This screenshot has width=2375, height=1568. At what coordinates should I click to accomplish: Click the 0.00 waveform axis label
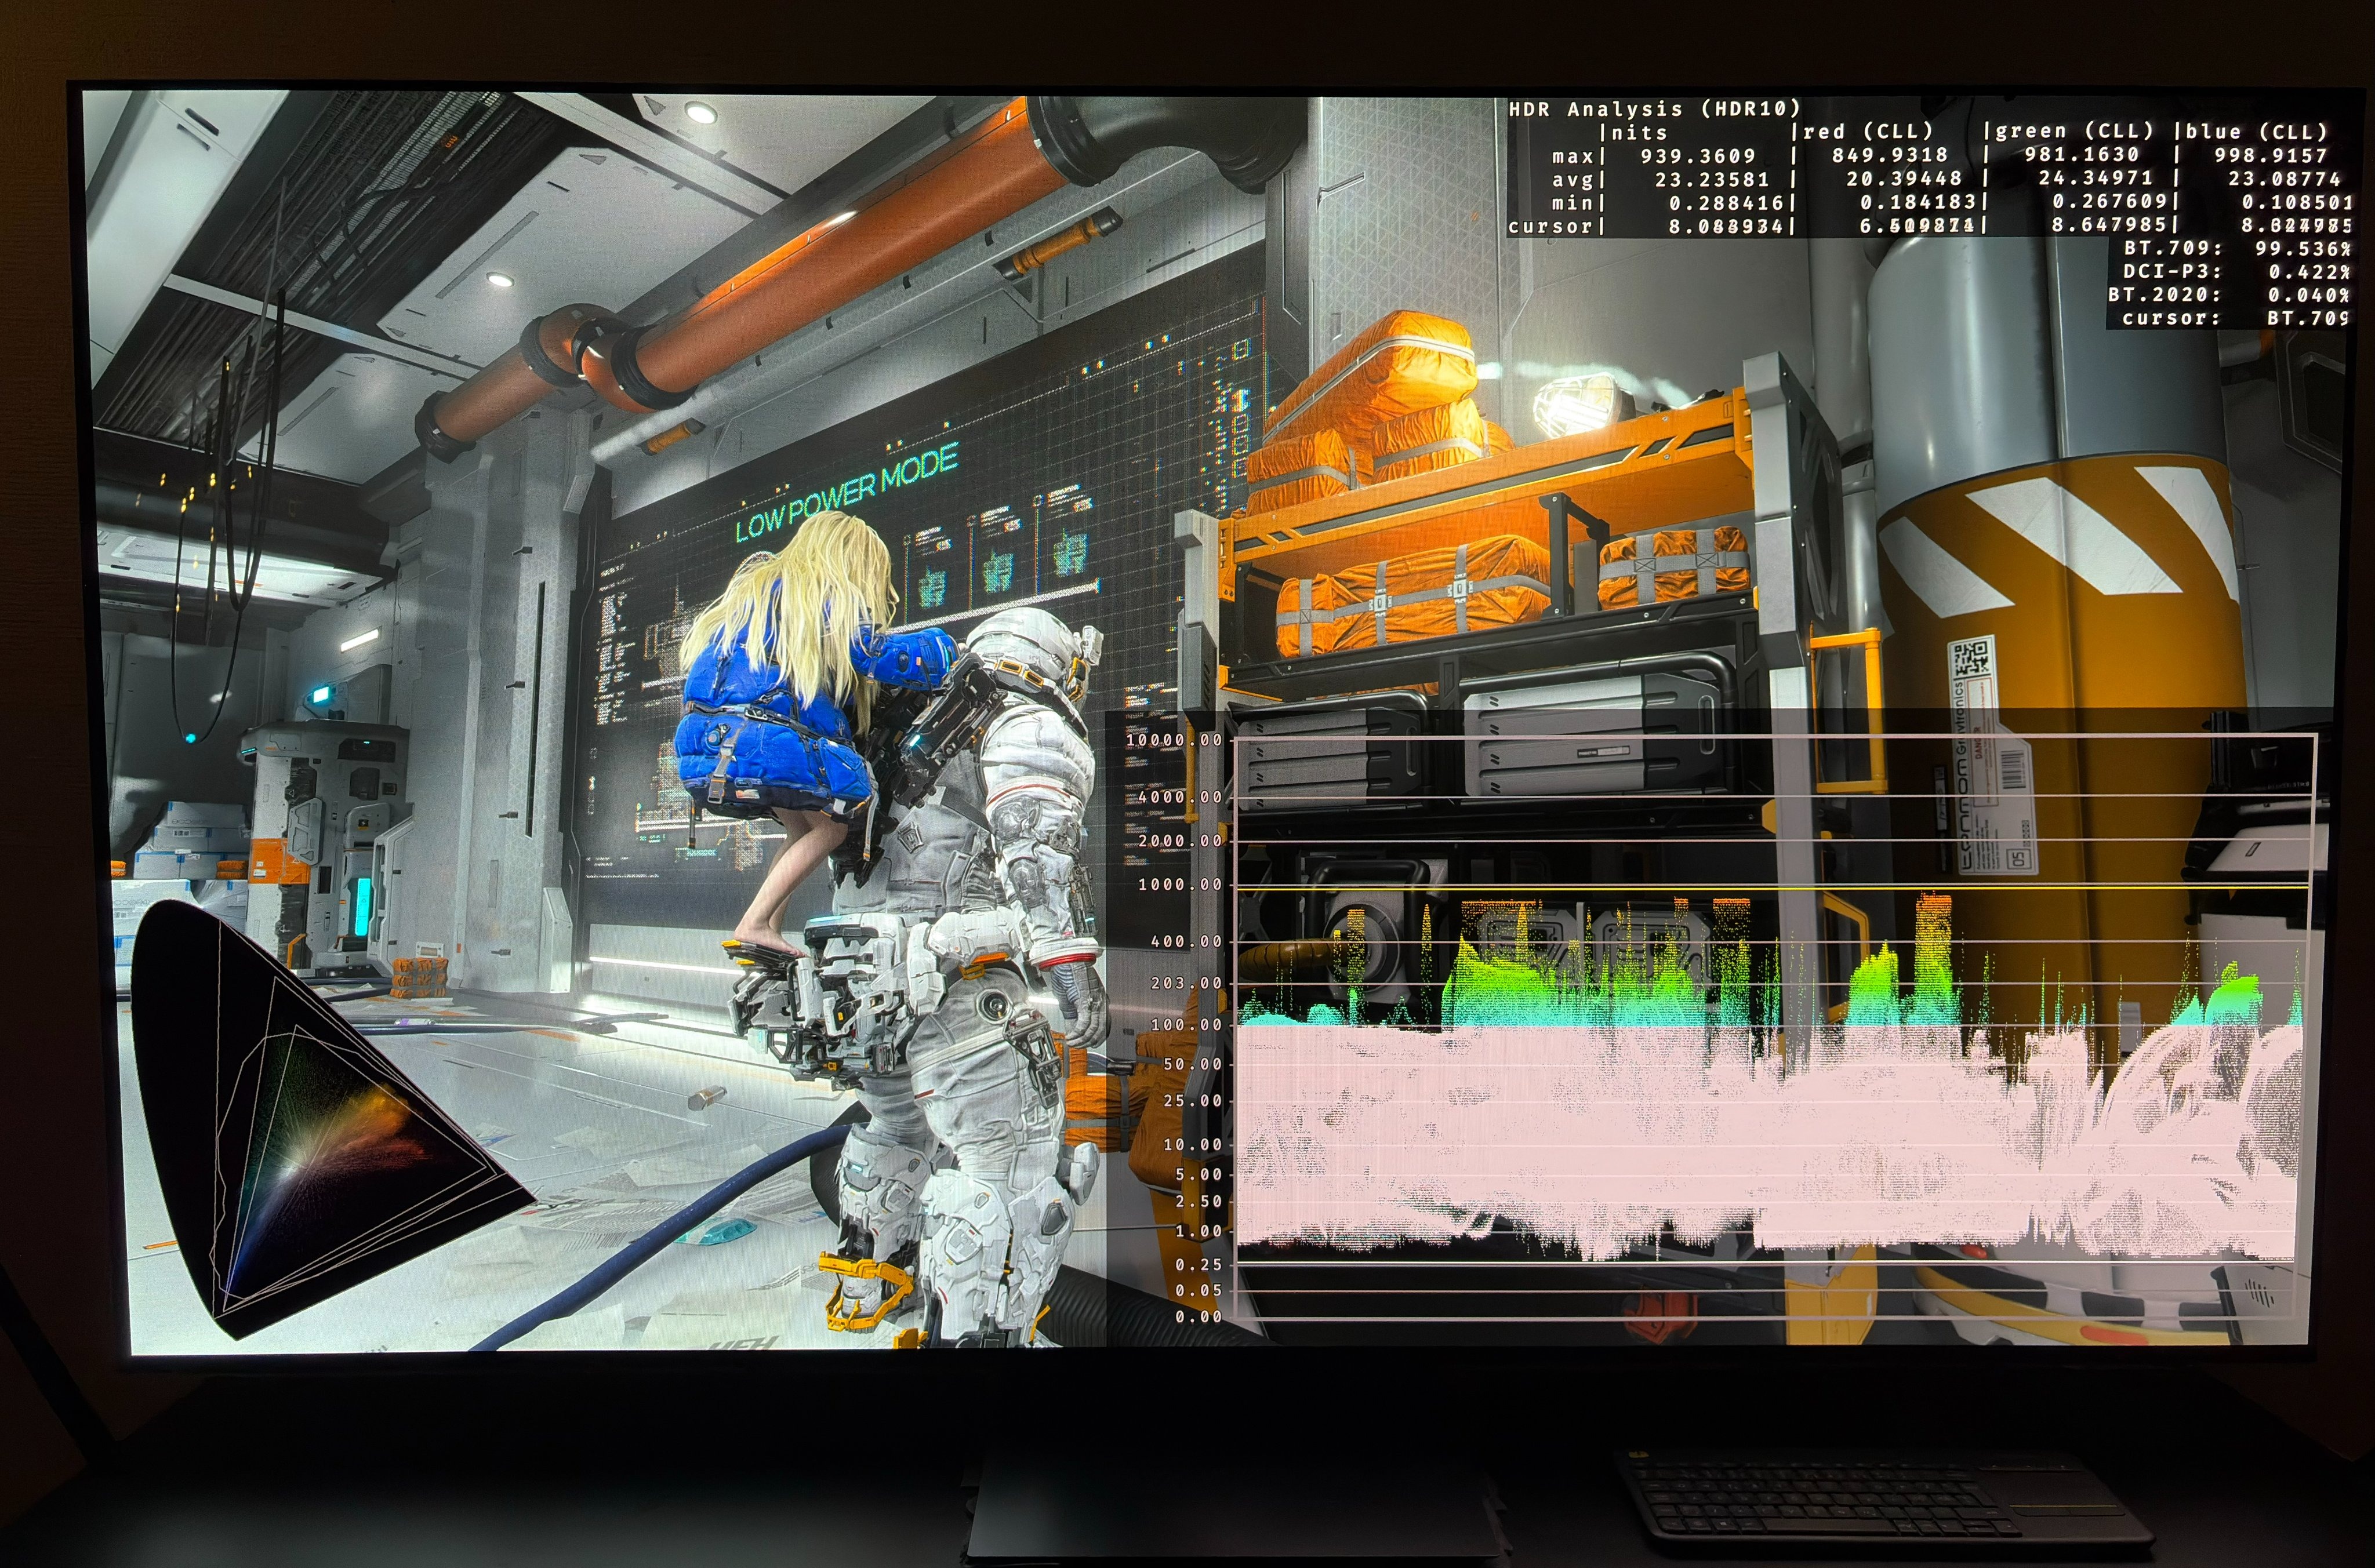1200,1317
